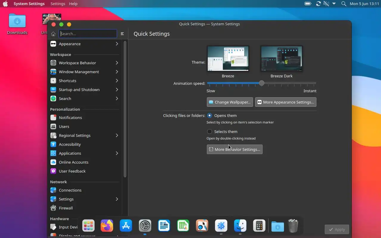Open System Settings gear in dock
Image resolution: width=381 pixels, height=238 pixels.
(145, 226)
